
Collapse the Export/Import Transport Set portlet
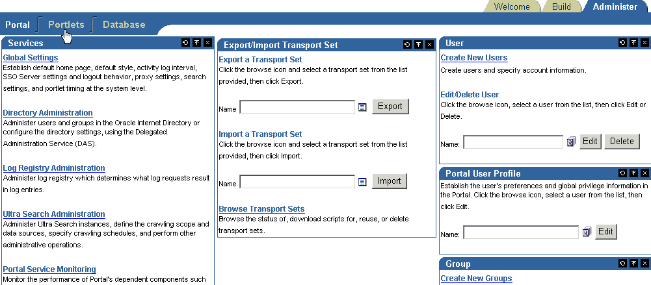tap(418, 45)
